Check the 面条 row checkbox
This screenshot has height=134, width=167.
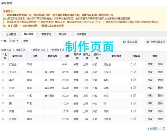(x=3, y=111)
